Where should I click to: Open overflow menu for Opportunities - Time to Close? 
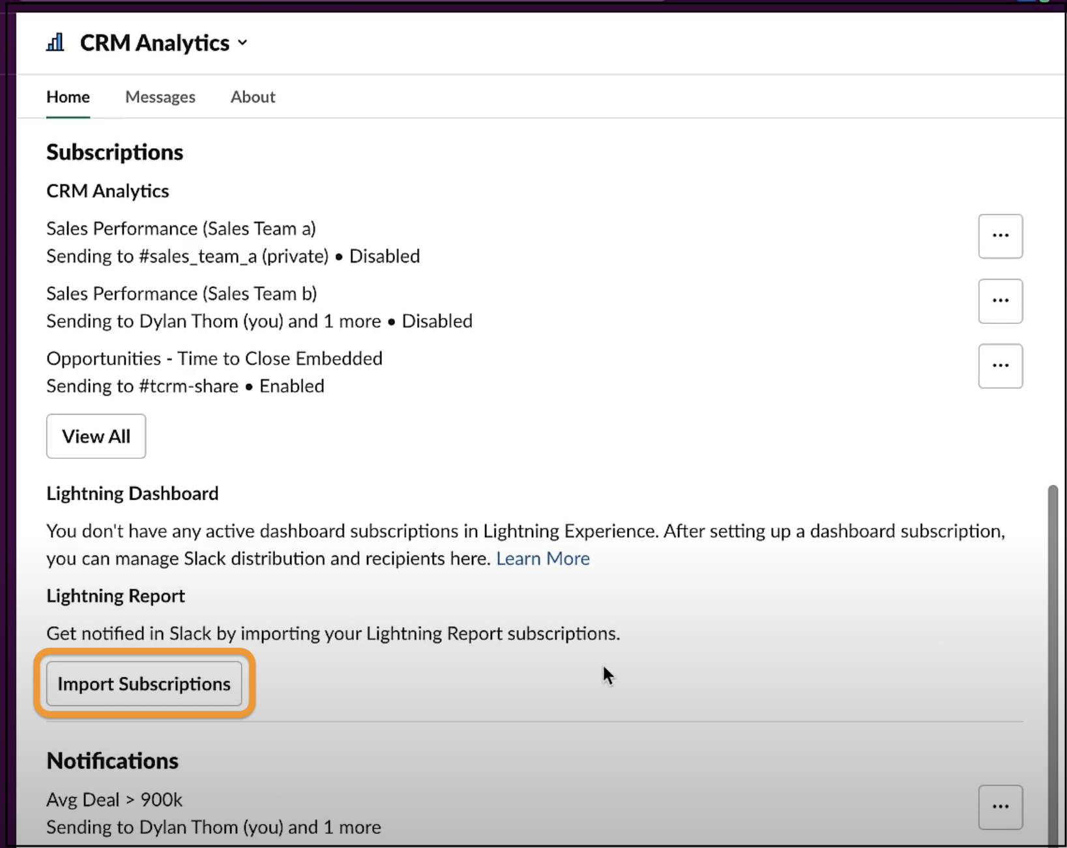(1001, 366)
